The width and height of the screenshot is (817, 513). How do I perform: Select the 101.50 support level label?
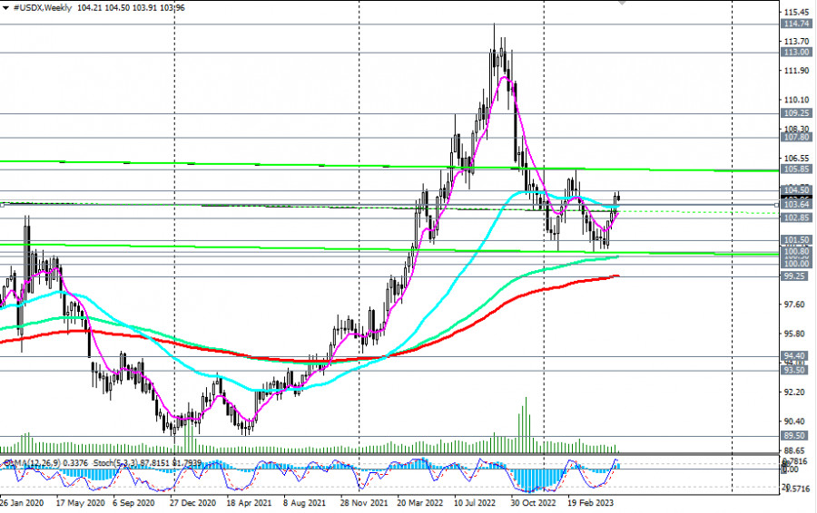point(795,240)
